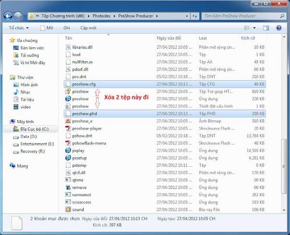Click runmenot application icon
Screen dimensions: 290x235
68,195
